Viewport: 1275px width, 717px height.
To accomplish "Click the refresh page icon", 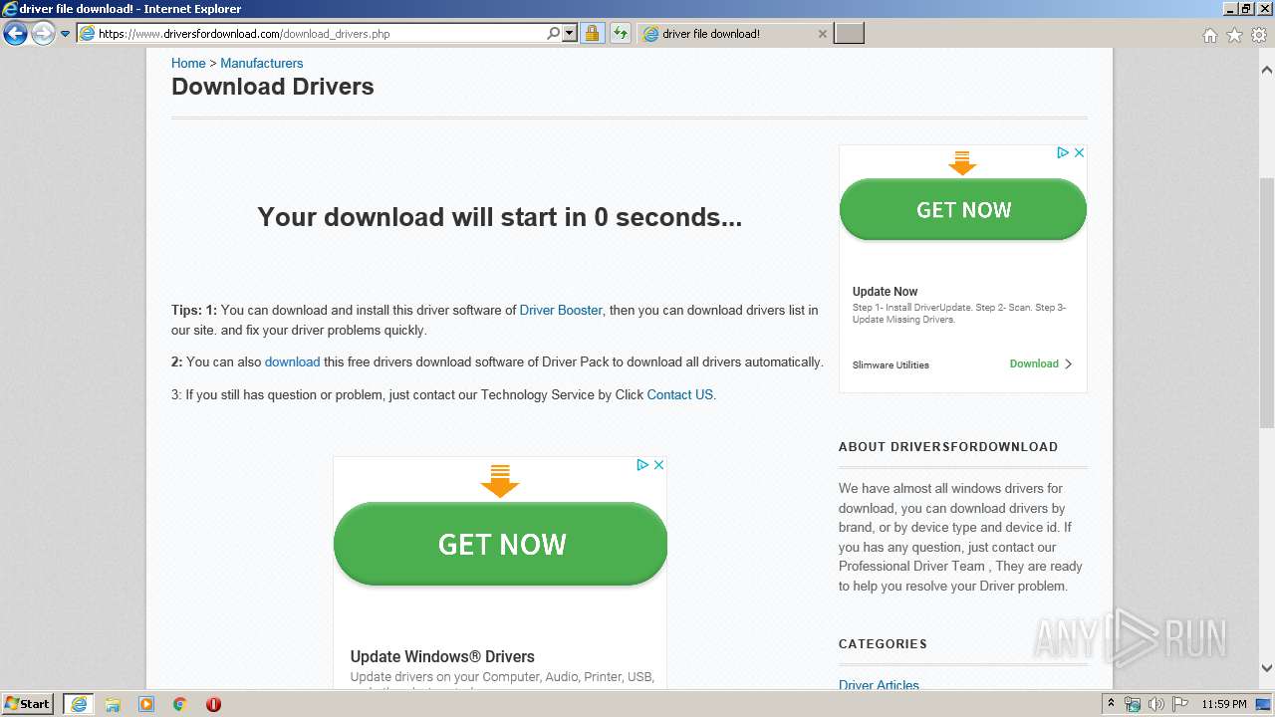I will pos(621,34).
